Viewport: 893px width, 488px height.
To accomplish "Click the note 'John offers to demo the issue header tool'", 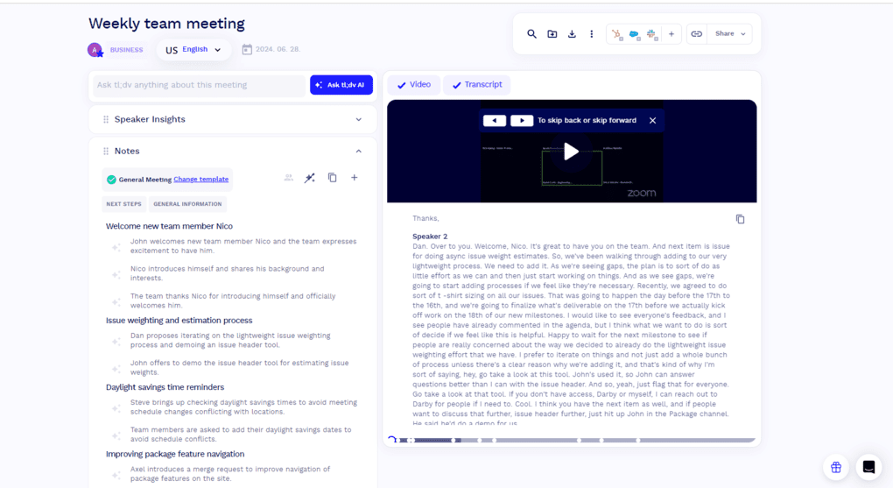I will pos(239,368).
